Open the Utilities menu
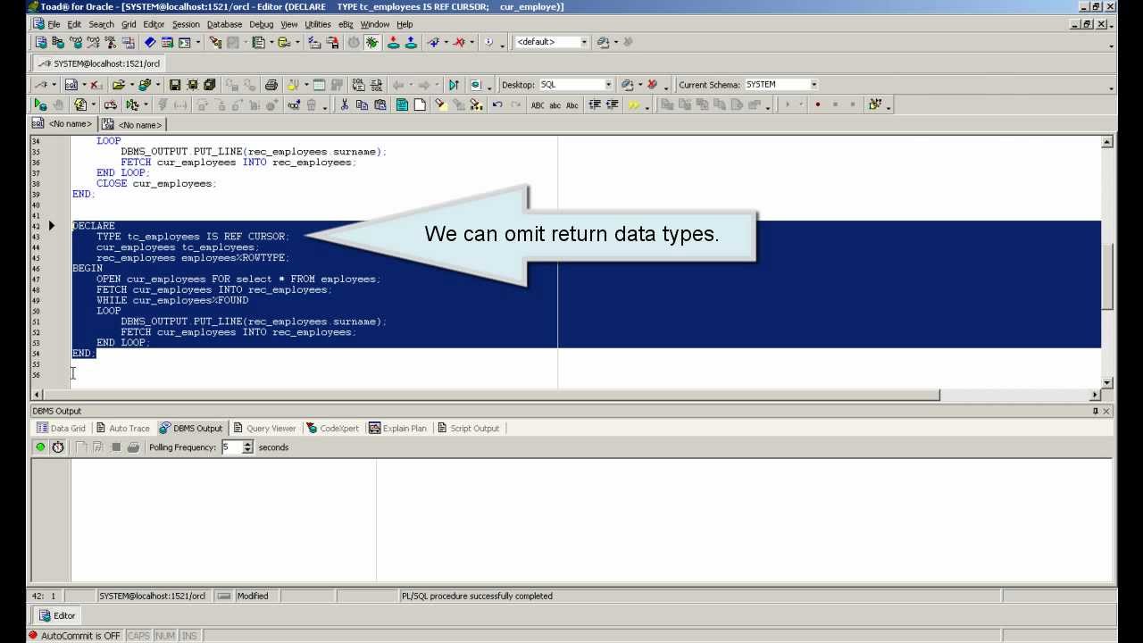 tap(317, 24)
